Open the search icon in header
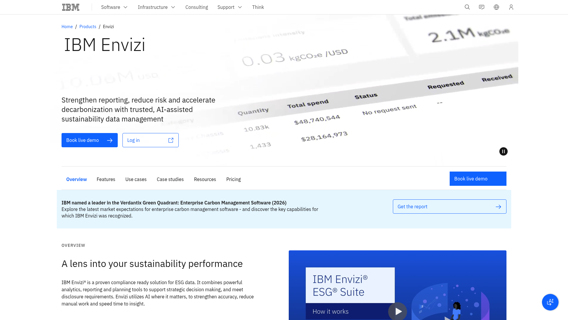The width and height of the screenshot is (568, 320). [467, 7]
